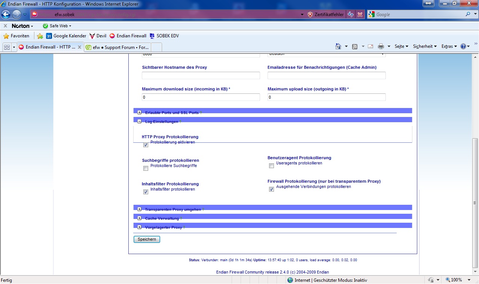The width and height of the screenshot is (479, 284).
Task: Click the refresh page icon
Action: tap(351, 15)
